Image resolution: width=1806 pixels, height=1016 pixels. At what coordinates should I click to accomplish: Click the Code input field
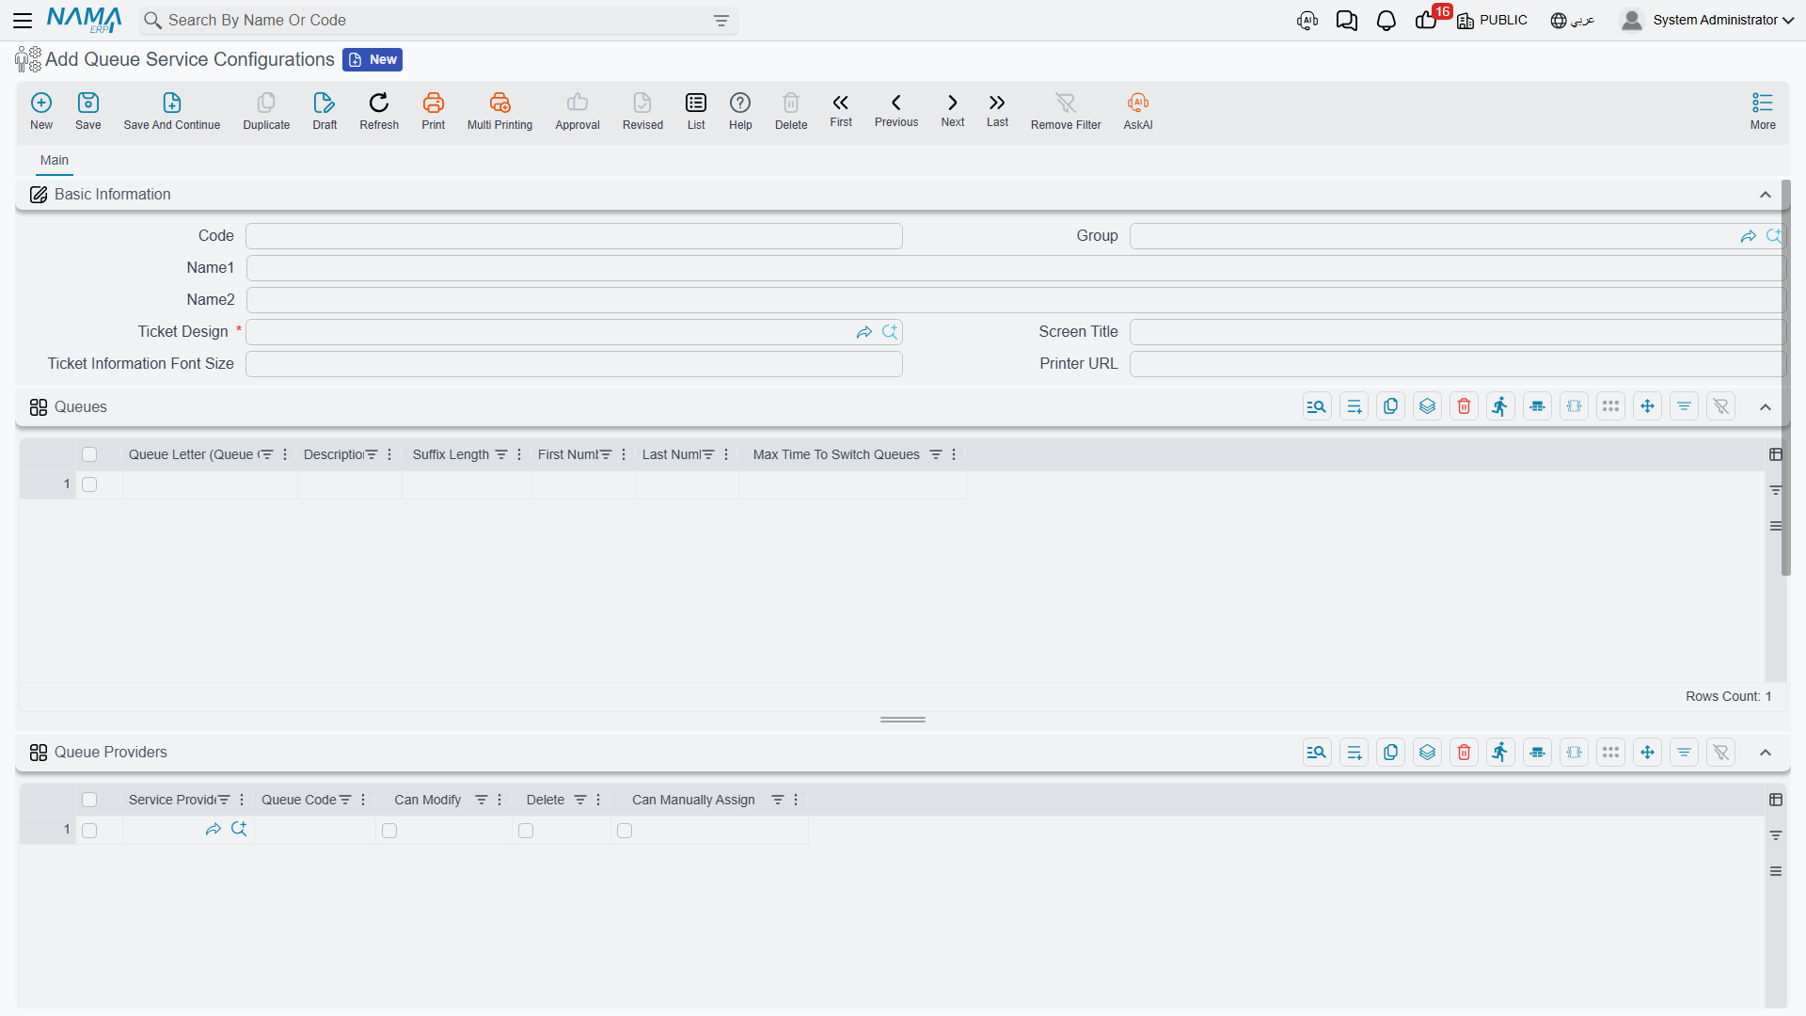(x=574, y=236)
